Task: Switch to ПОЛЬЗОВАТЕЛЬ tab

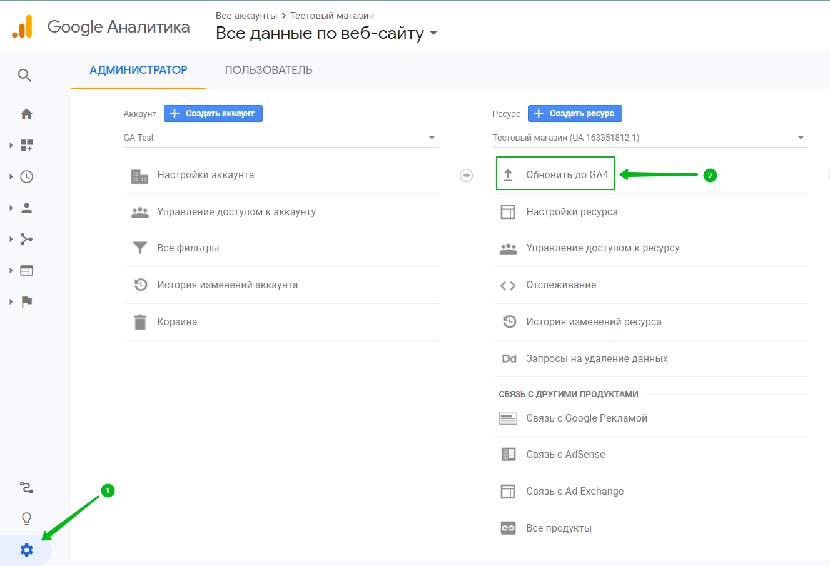Action: coord(269,70)
